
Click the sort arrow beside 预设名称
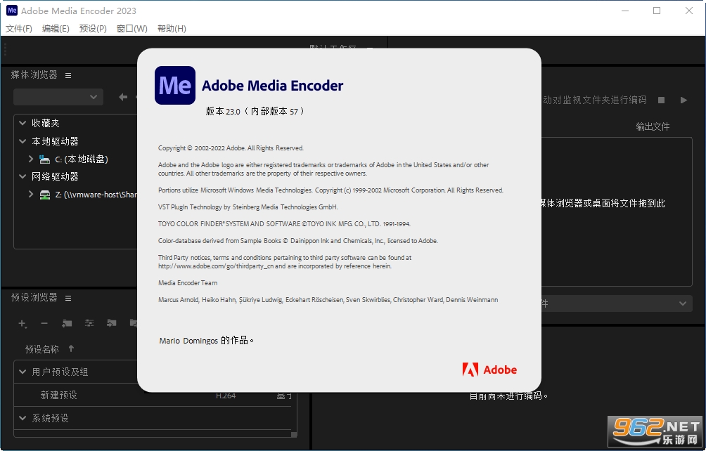pos(71,348)
